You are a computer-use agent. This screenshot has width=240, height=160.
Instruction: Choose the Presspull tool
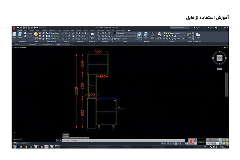point(28,36)
